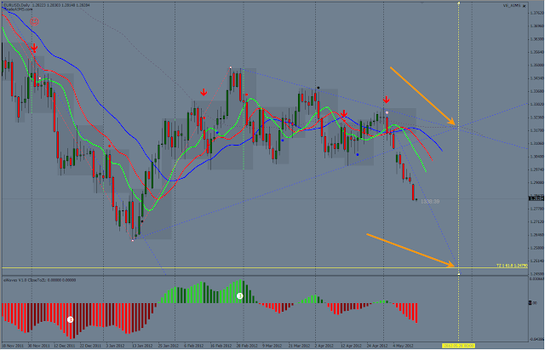This screenshot has width=545, height=350.
Task: Select the red down arrow signal near 6 Feb 2012
Action: coord(204,92)
